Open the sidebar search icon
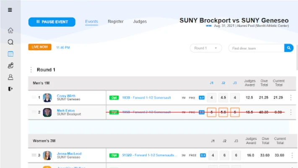 point(10,42)
